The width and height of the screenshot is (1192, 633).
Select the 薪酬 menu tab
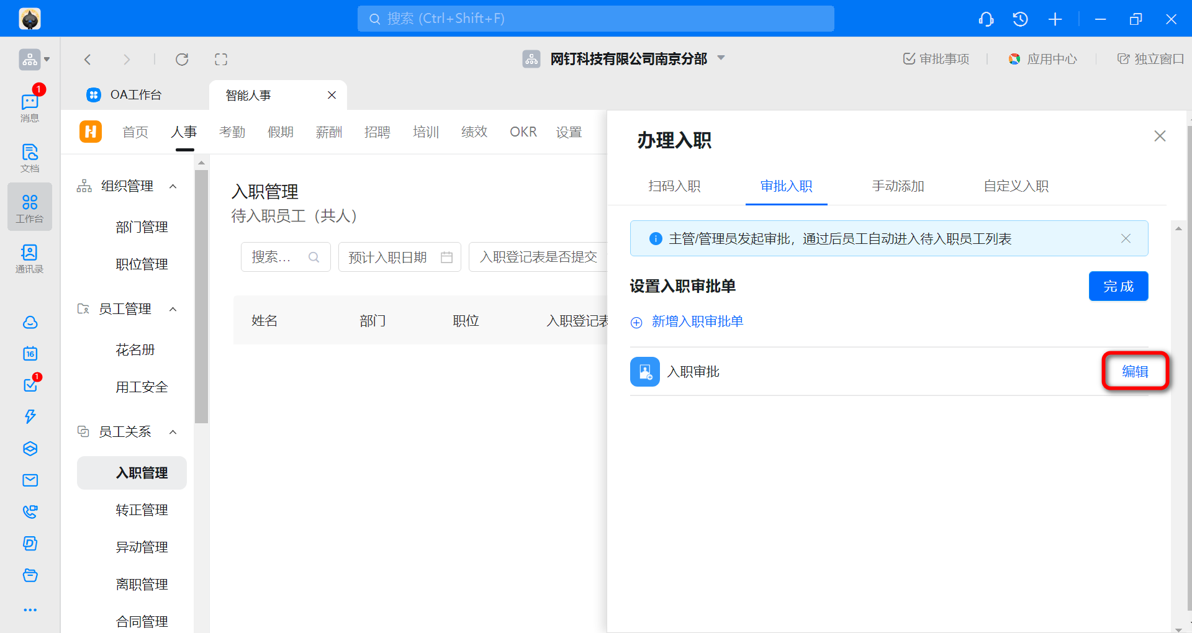(x=329, y=132)
